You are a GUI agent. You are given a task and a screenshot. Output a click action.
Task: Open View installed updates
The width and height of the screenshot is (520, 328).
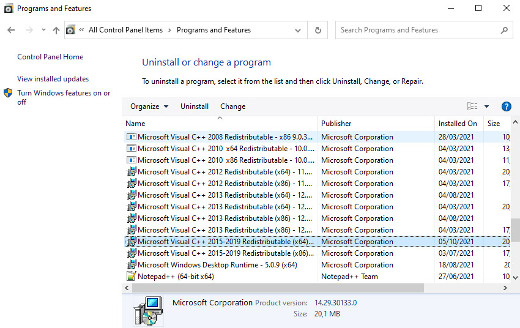pos(53,79)
